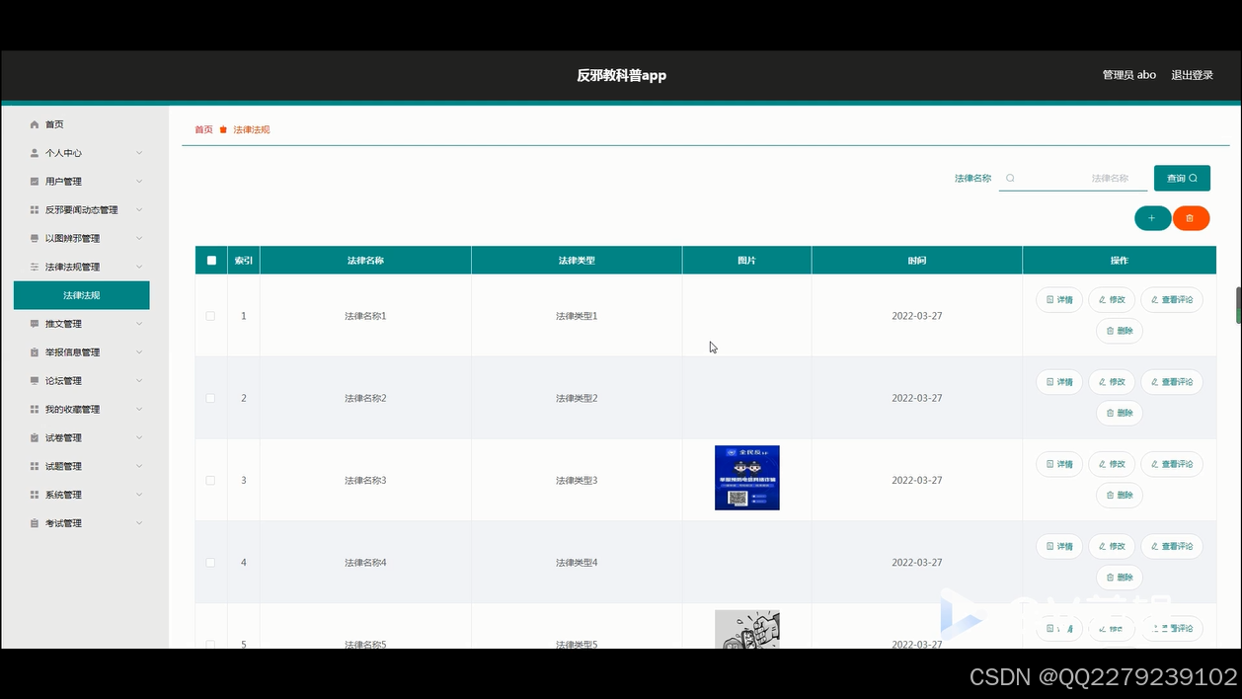Check the checkbox for row 法律名称1
The image size is (1242, 699).
click(x=210, y=316)
